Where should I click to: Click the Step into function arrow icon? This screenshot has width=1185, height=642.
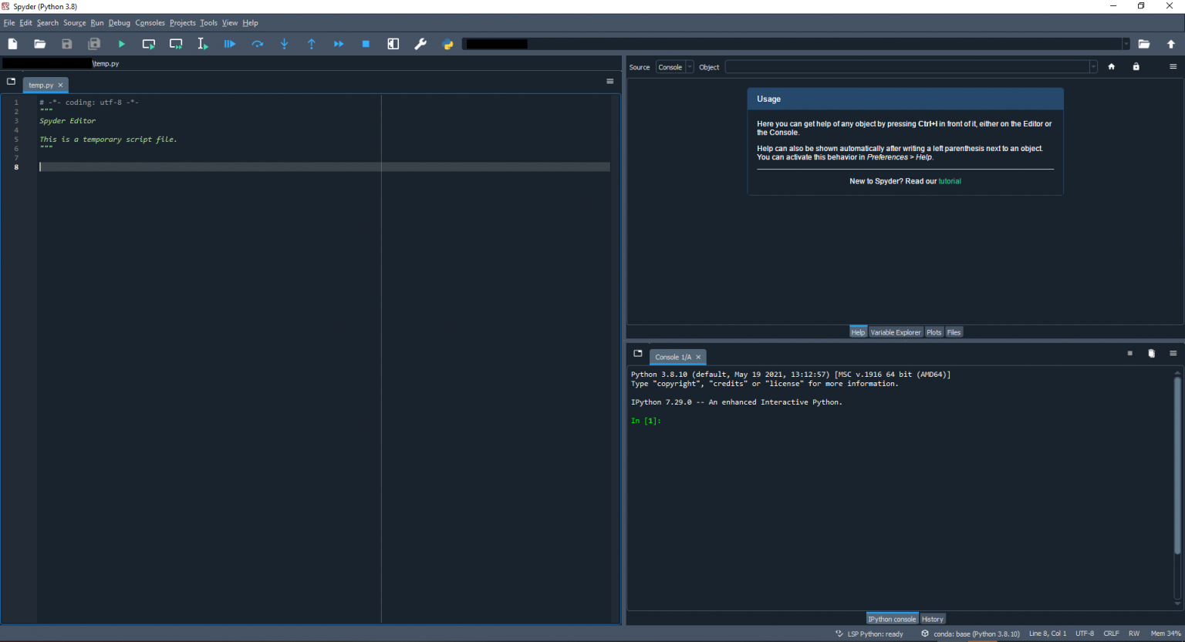(285, 44)
